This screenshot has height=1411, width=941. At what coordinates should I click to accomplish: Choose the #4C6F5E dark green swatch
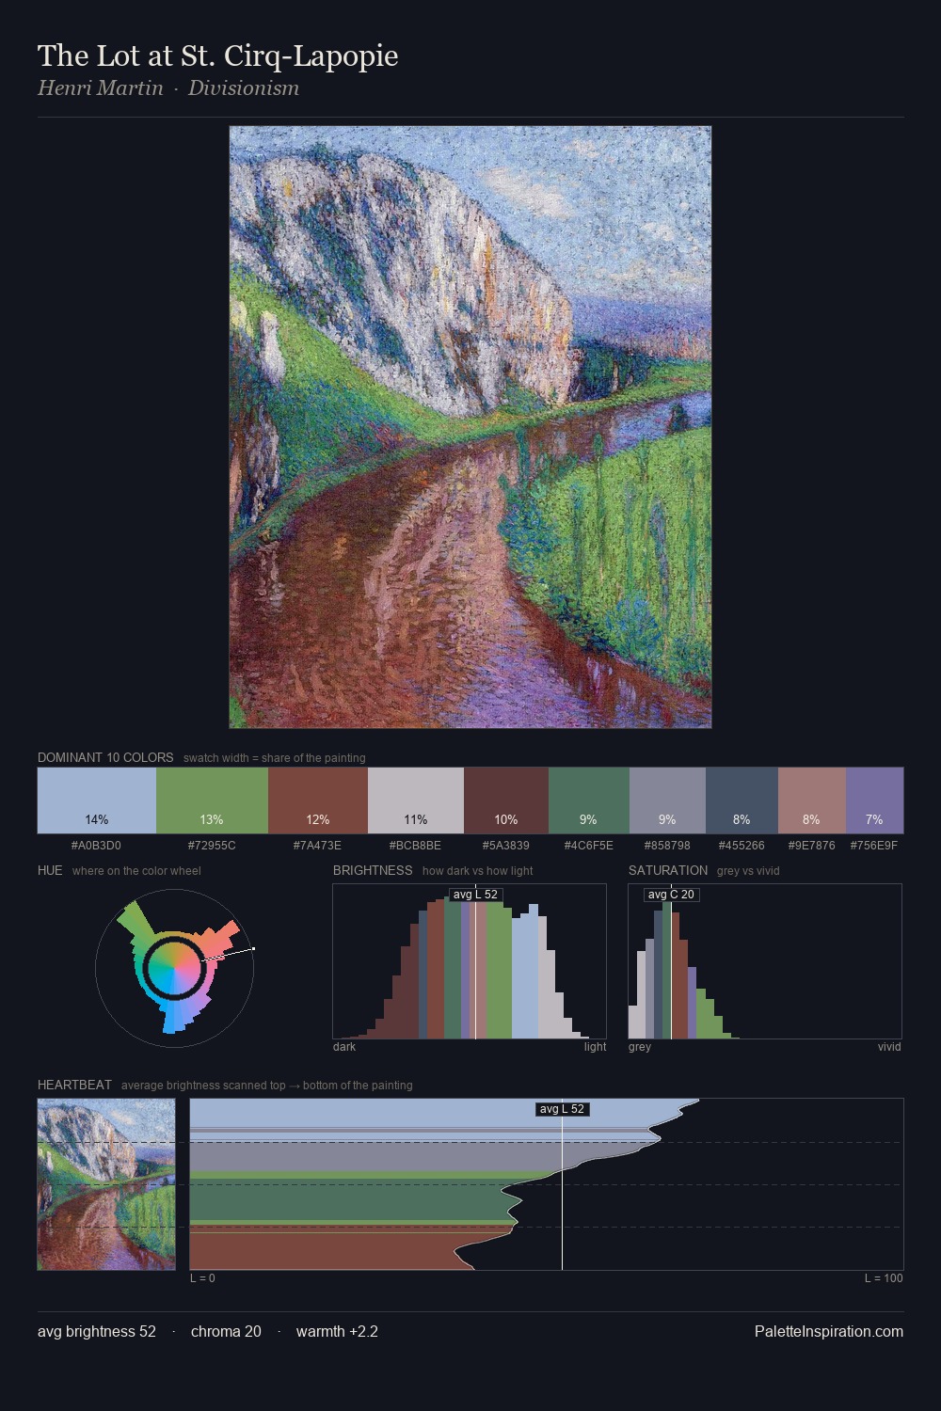point(589,801)
